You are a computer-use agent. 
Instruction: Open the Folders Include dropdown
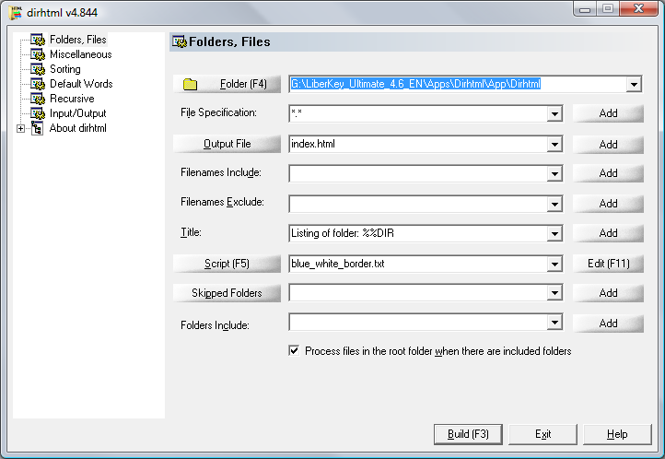click(x=554, y=322)
